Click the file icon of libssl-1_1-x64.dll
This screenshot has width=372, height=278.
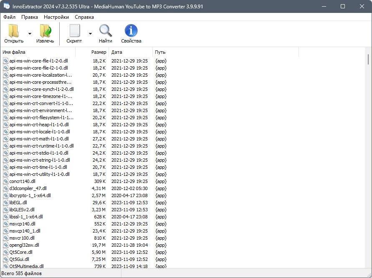coord(6,217)
